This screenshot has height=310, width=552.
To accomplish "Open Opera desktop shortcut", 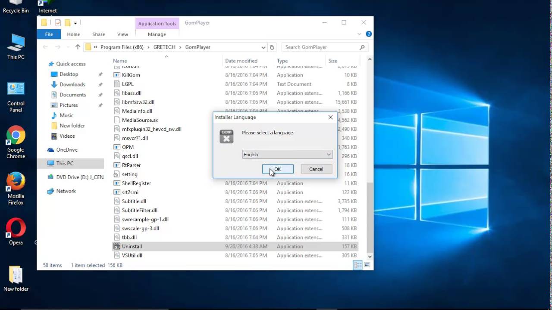I will [x=16, y=232].
